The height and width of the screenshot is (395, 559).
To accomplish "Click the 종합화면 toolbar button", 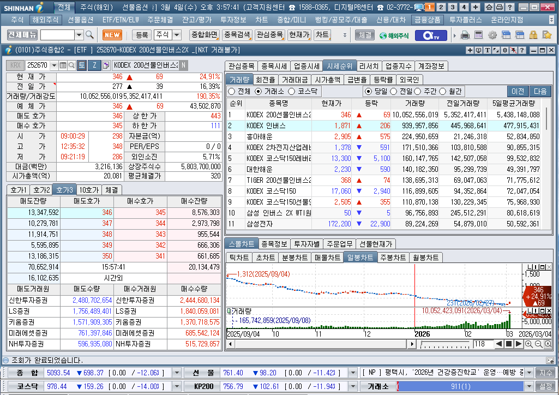I will (x=205, y=35).
